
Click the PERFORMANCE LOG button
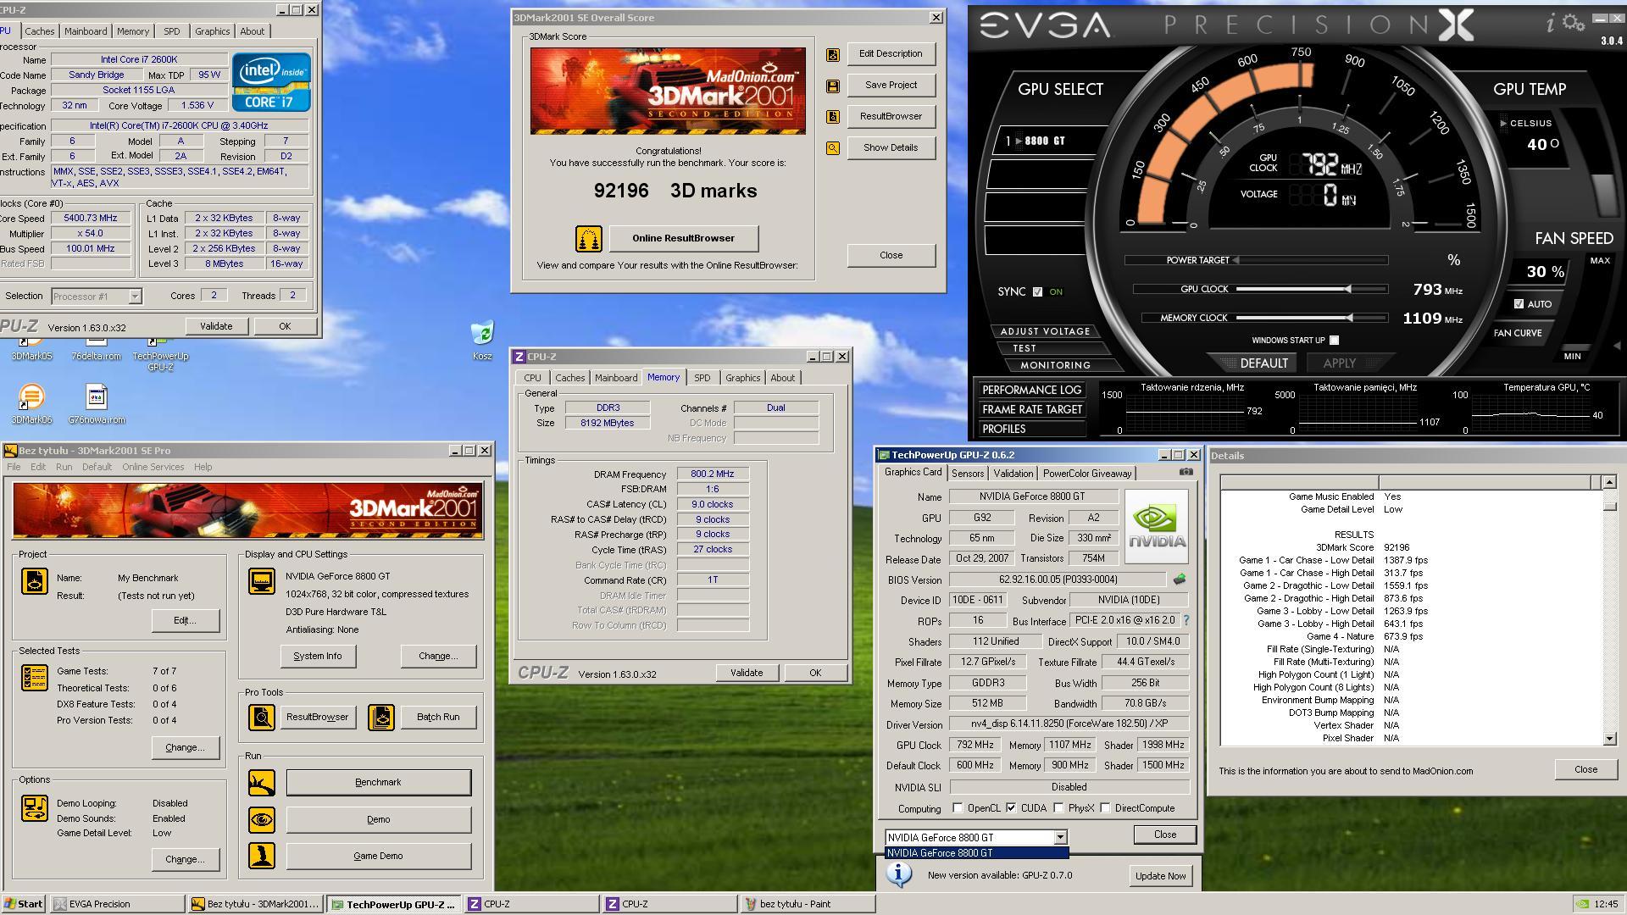1032,390
